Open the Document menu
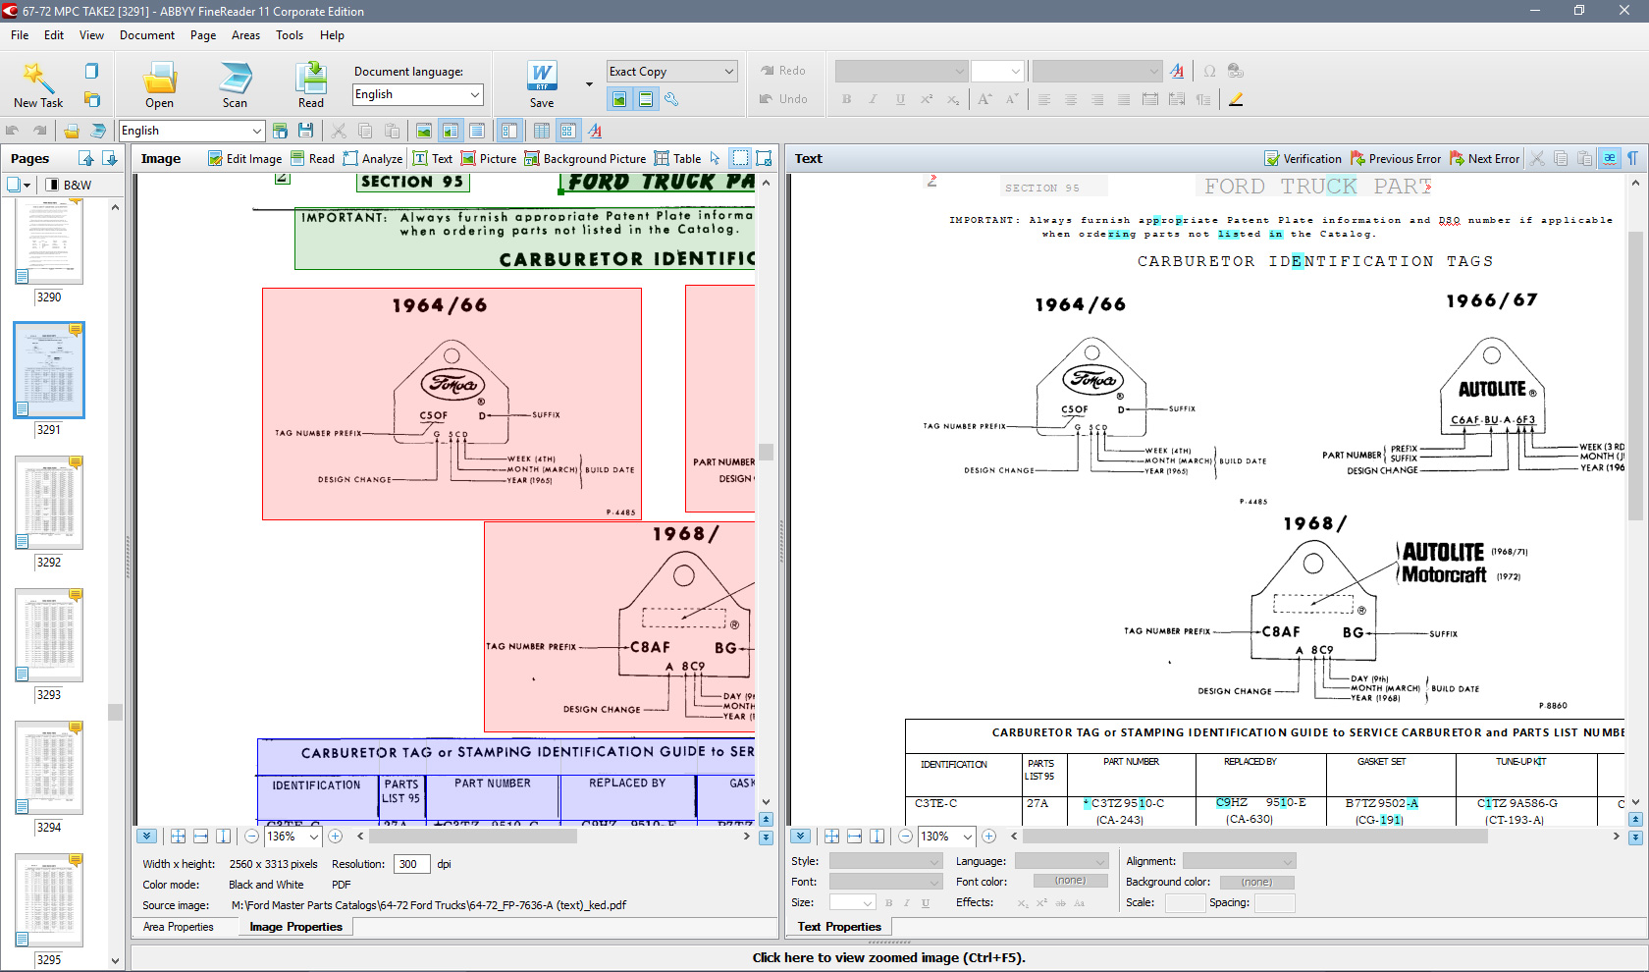 click(x=147, y=35)
